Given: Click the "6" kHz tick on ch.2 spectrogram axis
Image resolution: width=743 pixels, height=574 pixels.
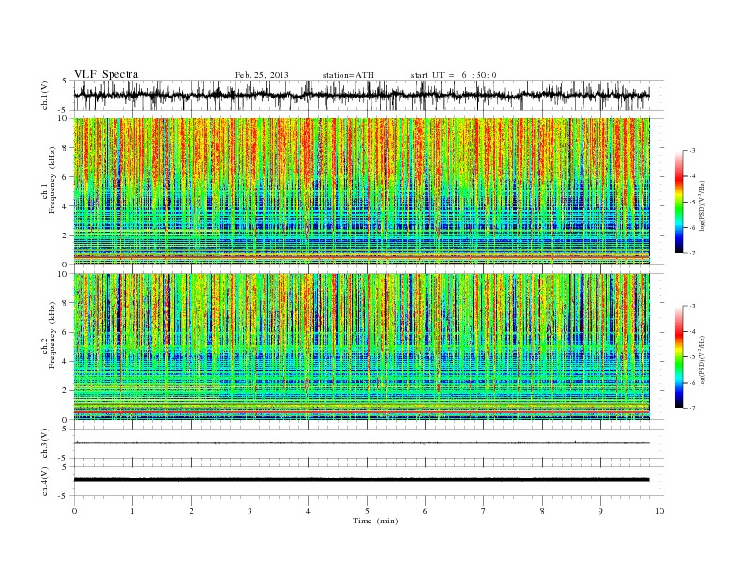Looking at the screenshot, I should pos(65,332).
